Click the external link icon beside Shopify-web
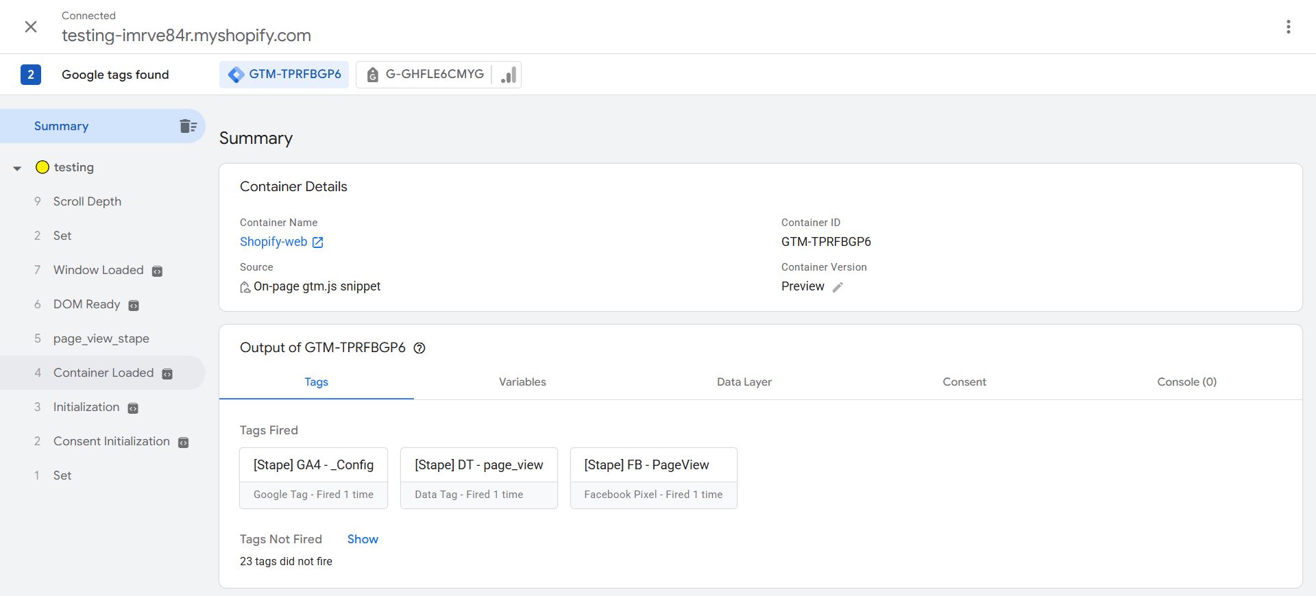This screenshot has width=1316, height=596. tap(317, 242)
